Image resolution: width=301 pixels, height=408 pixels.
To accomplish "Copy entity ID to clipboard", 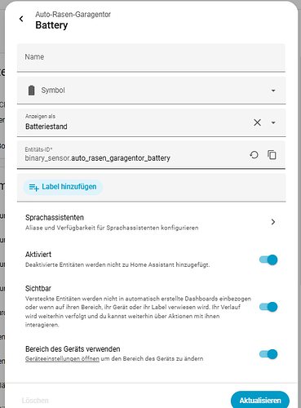I will [272, 155].
